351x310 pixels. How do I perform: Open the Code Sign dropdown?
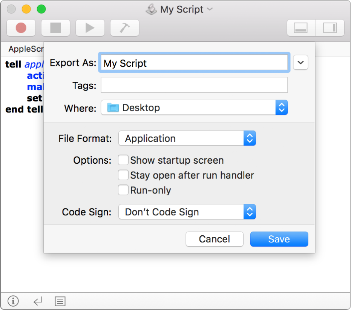click(x=187, y=212)
